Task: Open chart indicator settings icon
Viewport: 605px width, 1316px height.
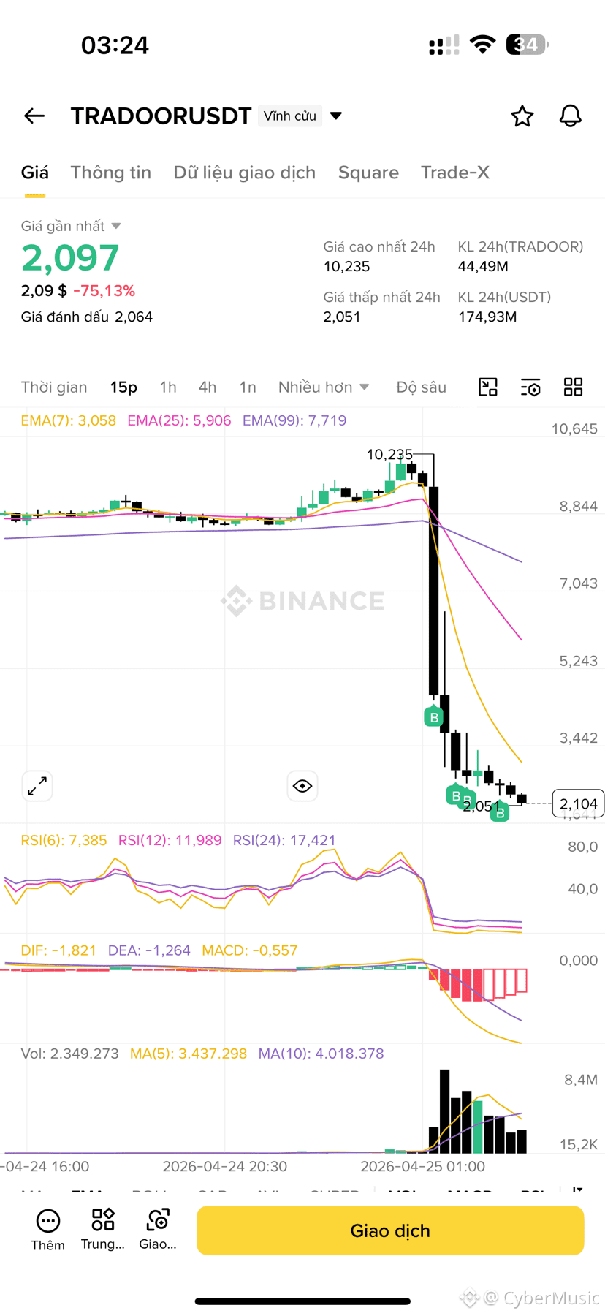Action: (530, 387)
